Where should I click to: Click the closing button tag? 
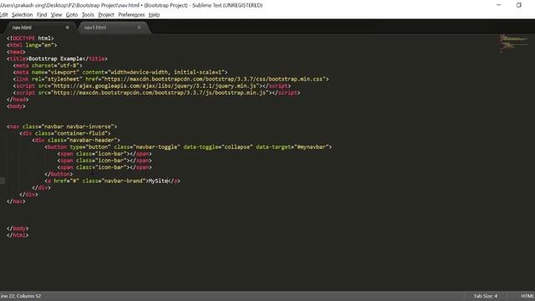pos(59,174)
